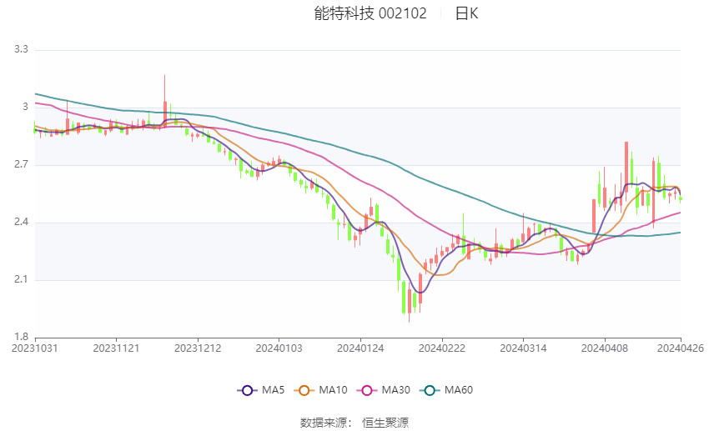This screenshot has width=709, height=431.
Task: Select the 20231121 date axis label
Action: [x=116, y=348]
